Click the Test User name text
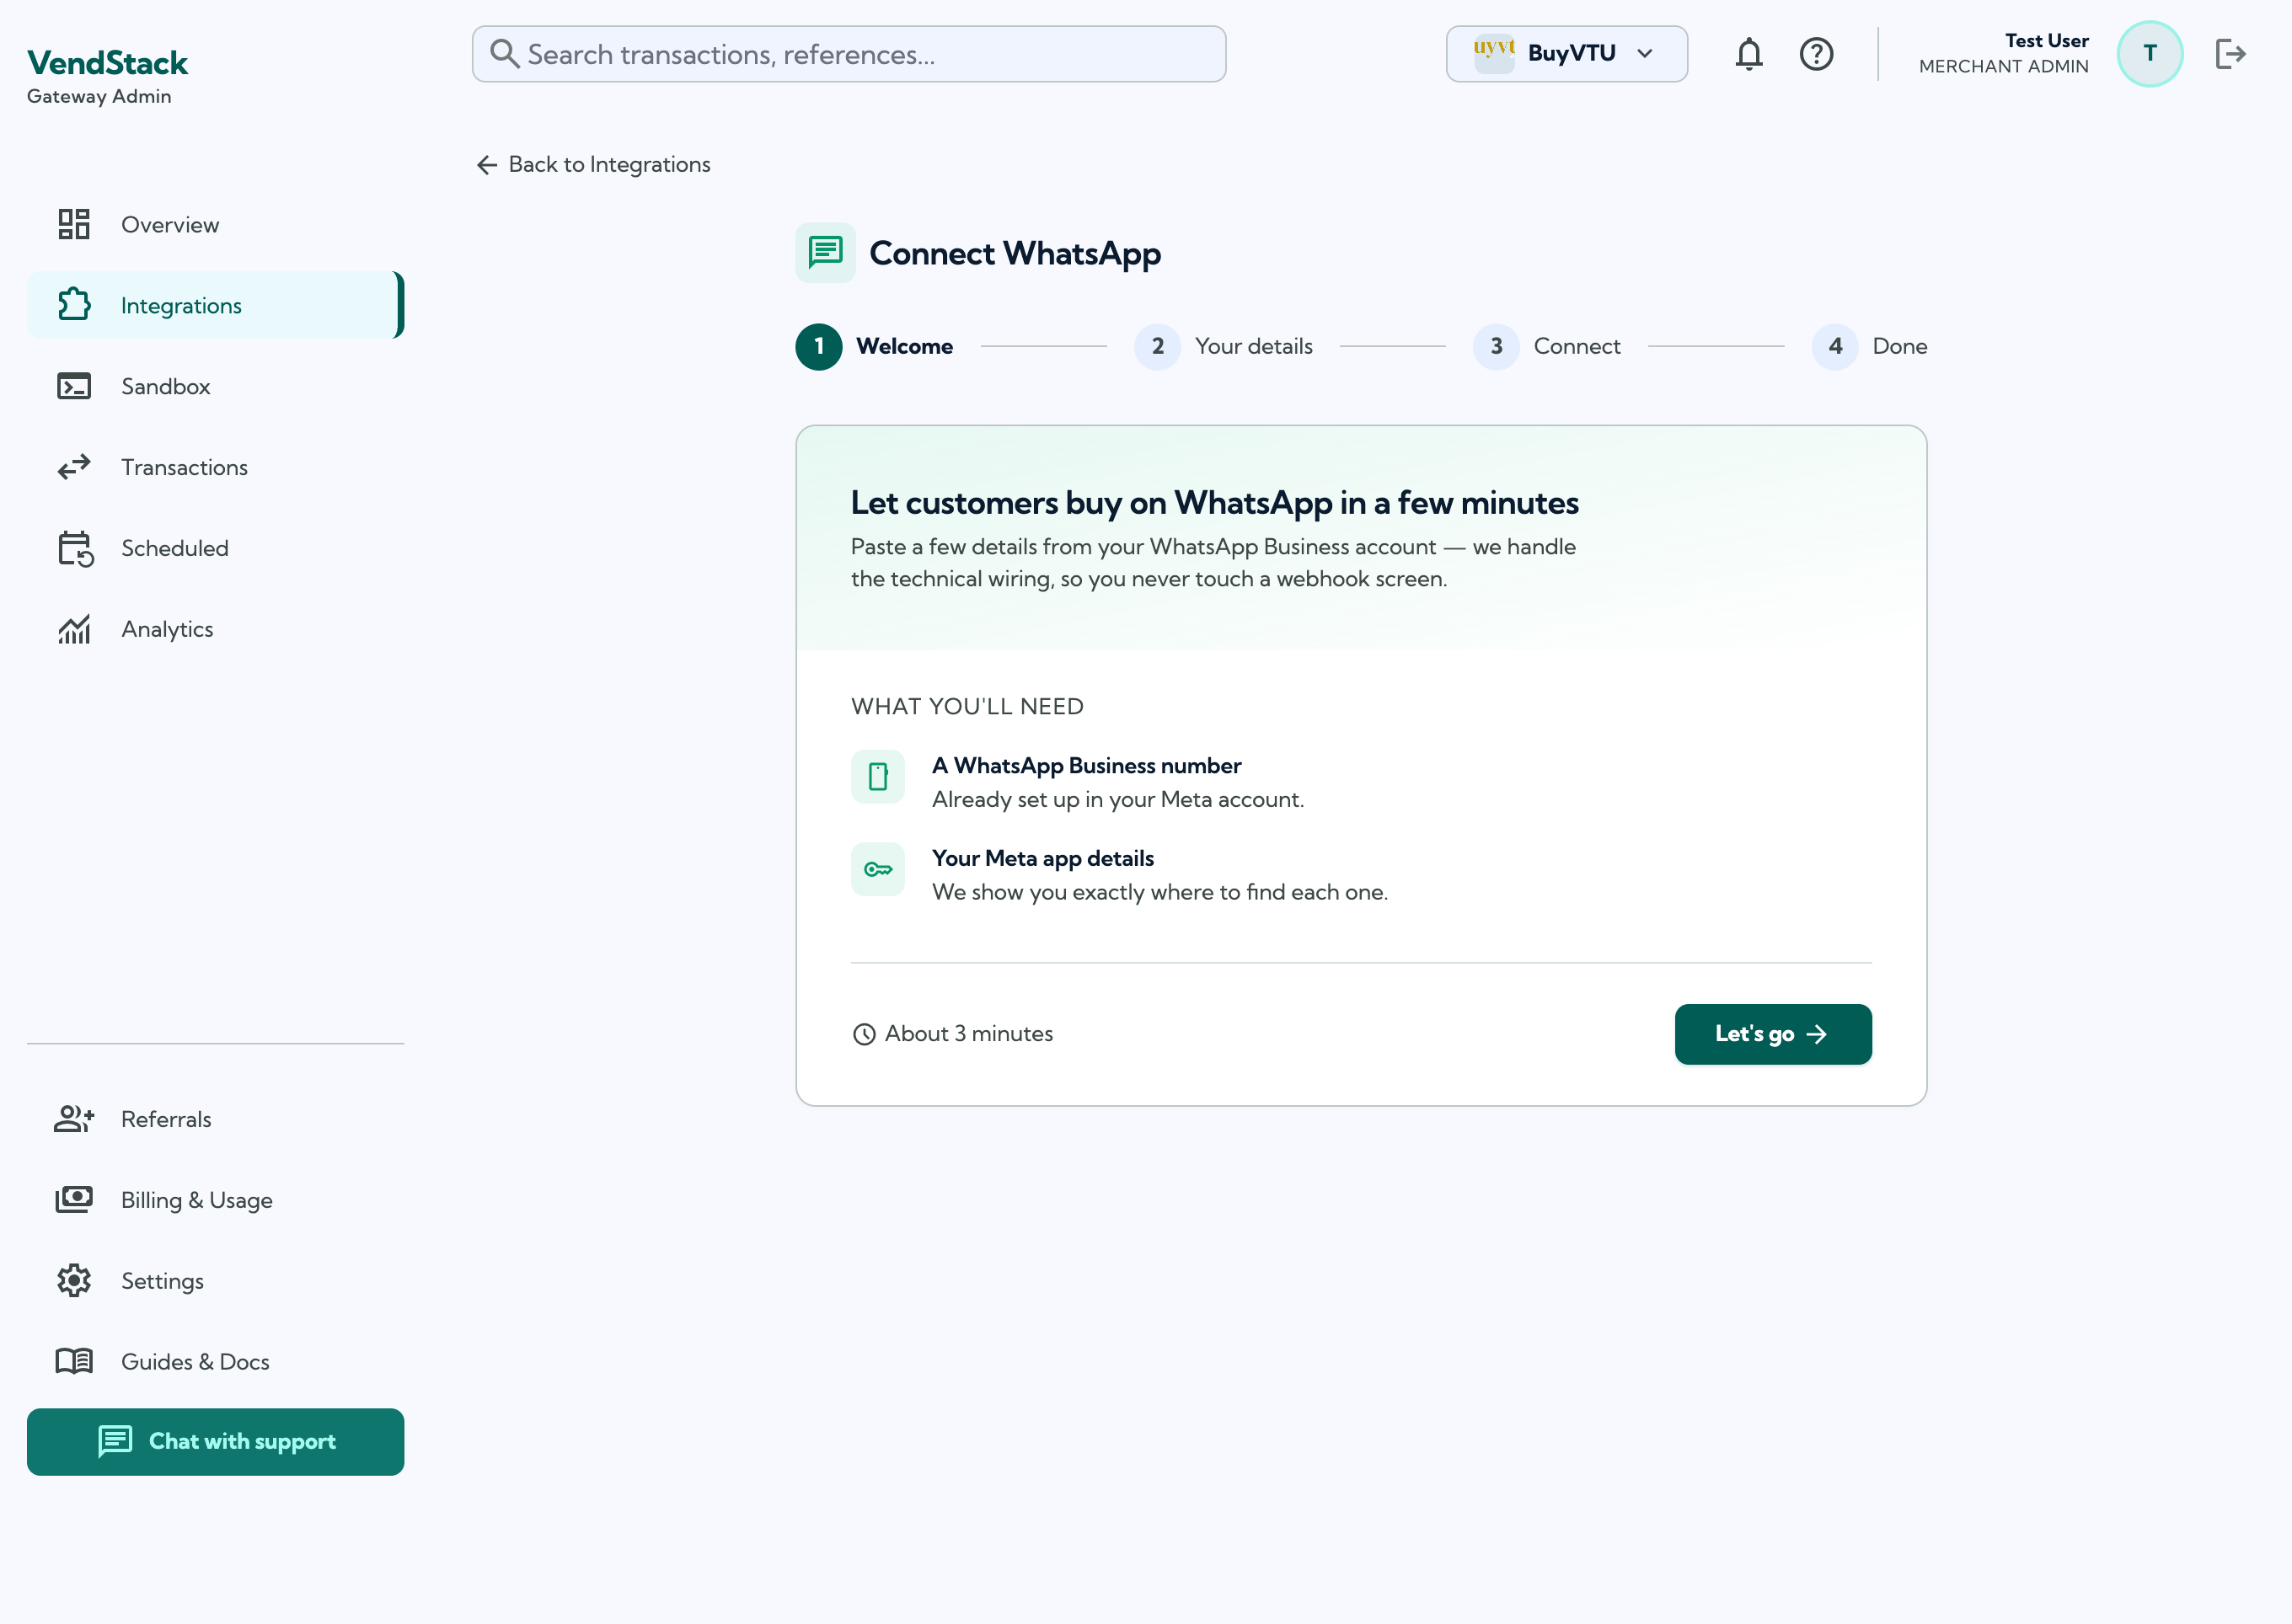The image size is (2292, 1624). 2046,41
